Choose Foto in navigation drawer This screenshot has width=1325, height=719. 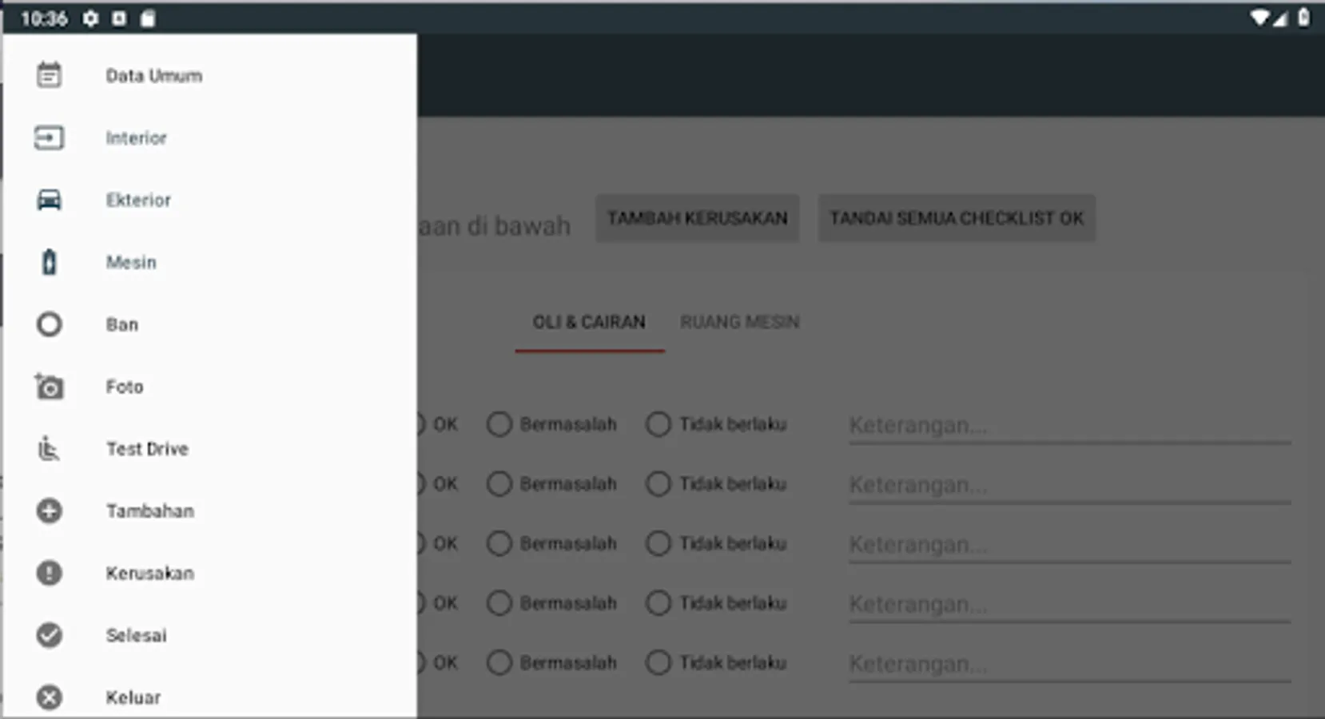[x=125, y=387]
